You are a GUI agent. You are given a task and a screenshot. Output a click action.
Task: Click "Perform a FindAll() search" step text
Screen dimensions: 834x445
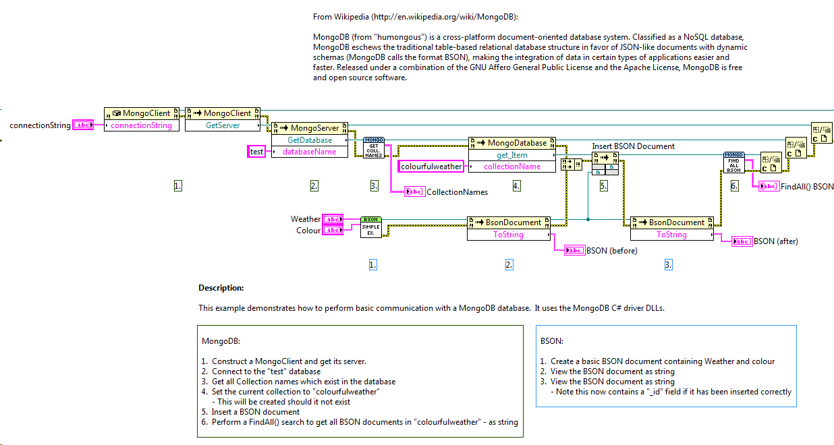(x=360, y=422)
